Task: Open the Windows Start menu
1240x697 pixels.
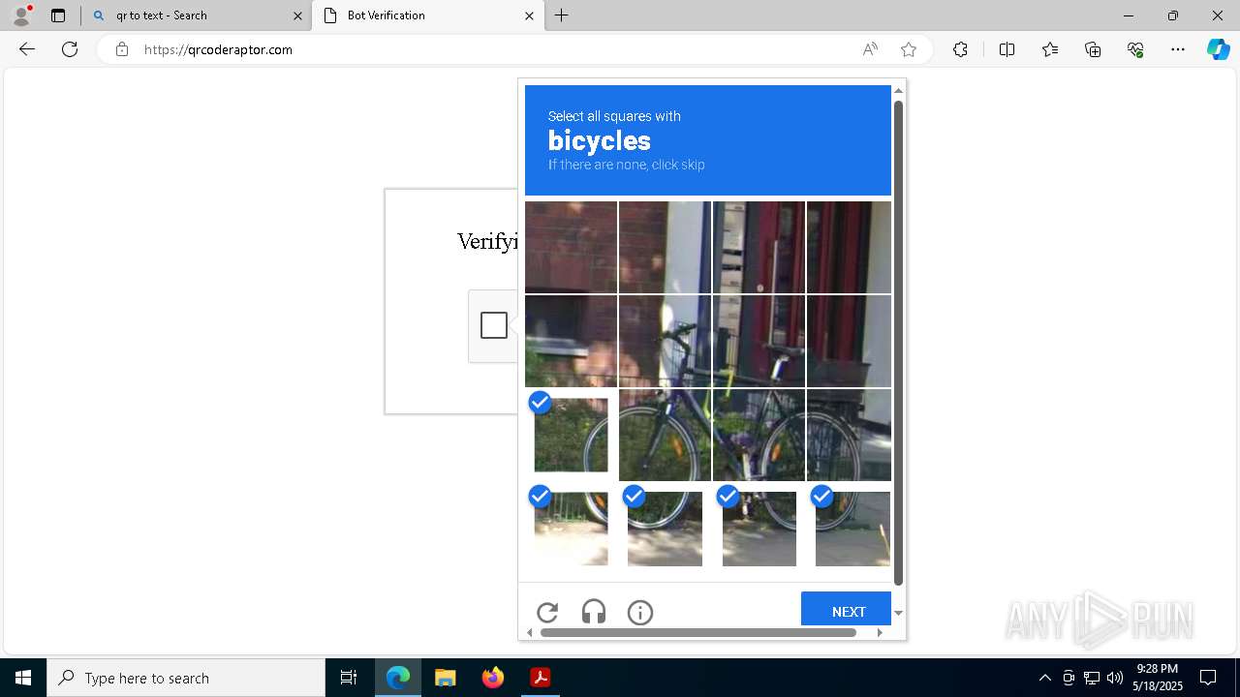Action: click(x=23, y=678)
